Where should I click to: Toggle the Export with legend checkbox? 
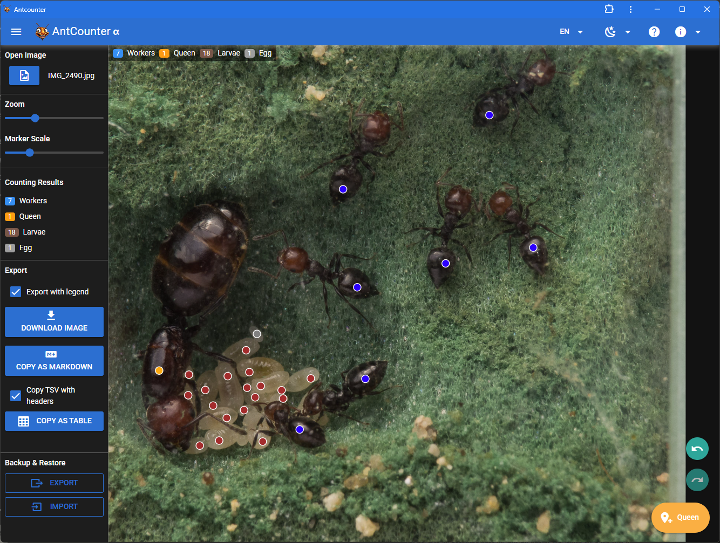16,292
